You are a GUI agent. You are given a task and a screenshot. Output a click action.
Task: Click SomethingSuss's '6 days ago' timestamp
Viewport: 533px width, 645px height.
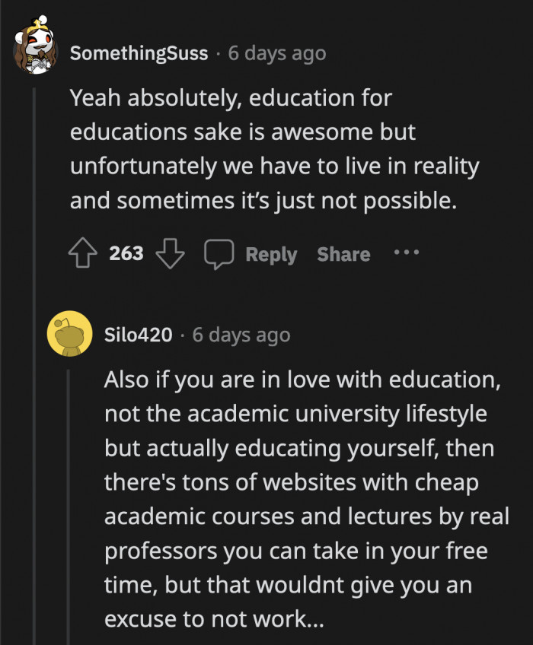pyautogui.click(x=277, y=54)
